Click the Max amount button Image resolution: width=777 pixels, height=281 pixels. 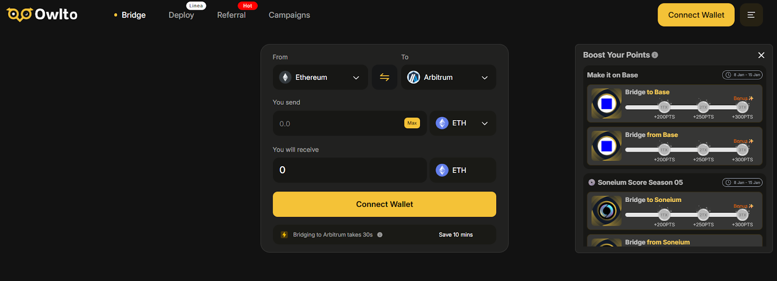(412, 123)
